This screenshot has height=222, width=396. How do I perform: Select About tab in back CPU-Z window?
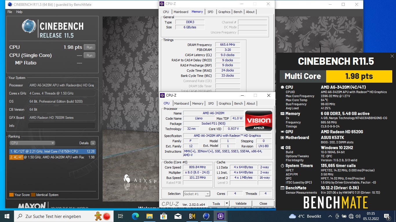pos(250,12)
